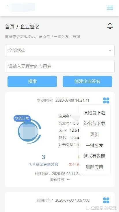Expand the 全部状态 status dropdown
The width and height of the screenshot is (119, 212).
[60, 51]
